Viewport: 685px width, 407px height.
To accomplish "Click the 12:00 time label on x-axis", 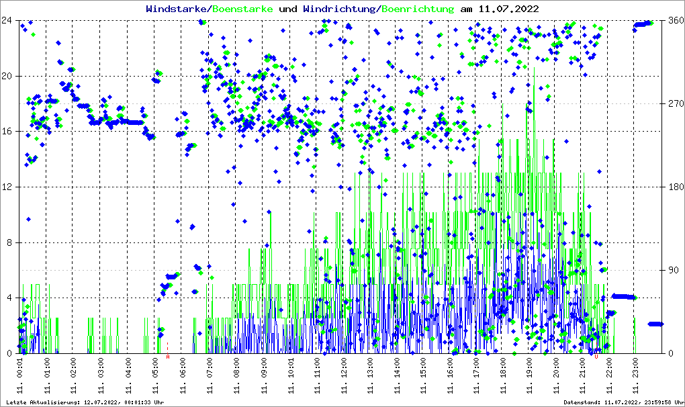I will [x=345, y=375].
